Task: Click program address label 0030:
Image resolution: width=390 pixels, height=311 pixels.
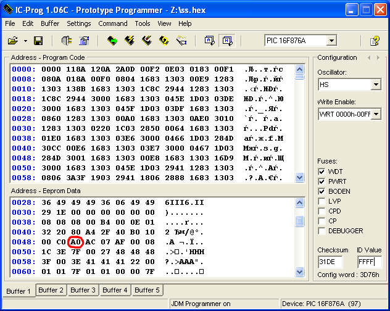Action: (x=23, y=128)
